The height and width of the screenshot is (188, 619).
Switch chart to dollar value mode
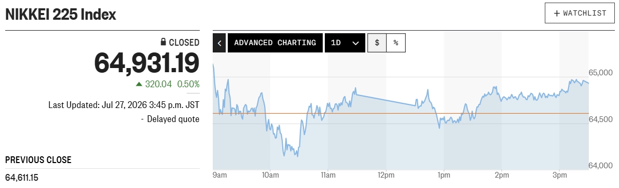pos(377,43)
